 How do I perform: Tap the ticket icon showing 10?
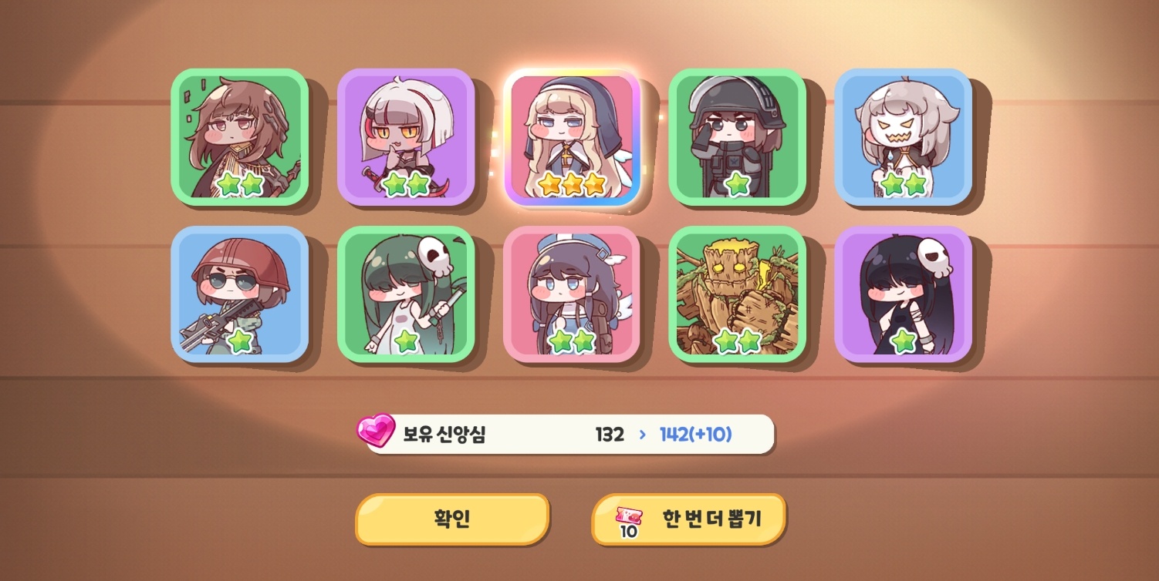pos(629,522)
